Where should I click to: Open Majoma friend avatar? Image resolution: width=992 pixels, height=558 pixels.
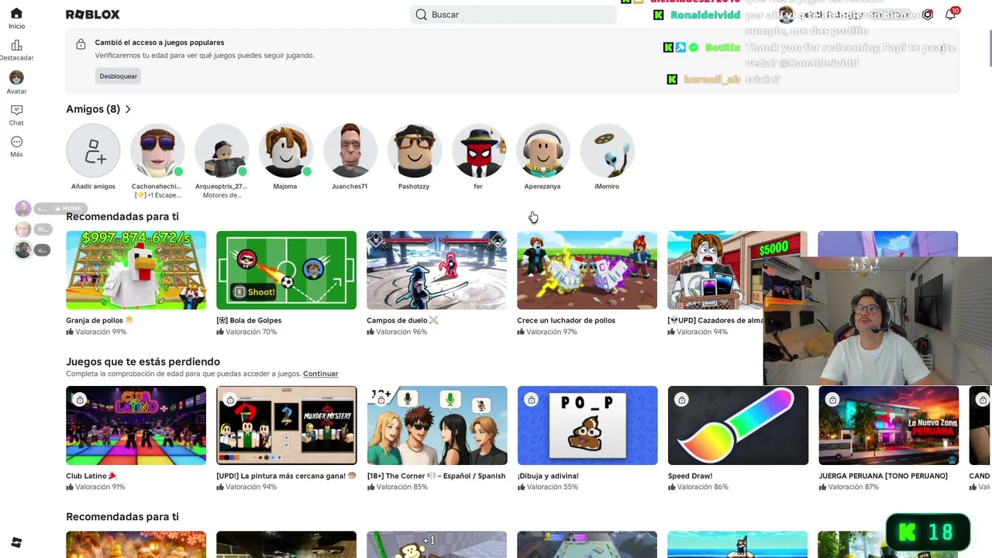(286, 150)
